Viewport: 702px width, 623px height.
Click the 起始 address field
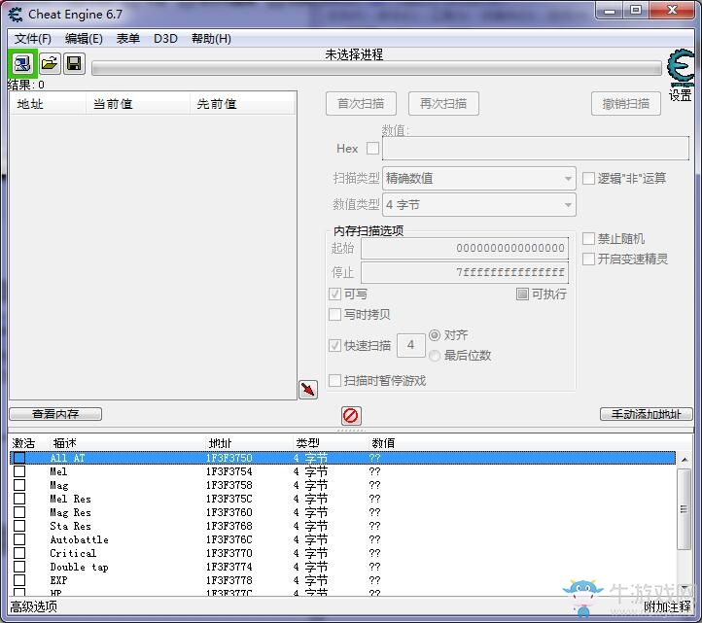tap(465, 248)
